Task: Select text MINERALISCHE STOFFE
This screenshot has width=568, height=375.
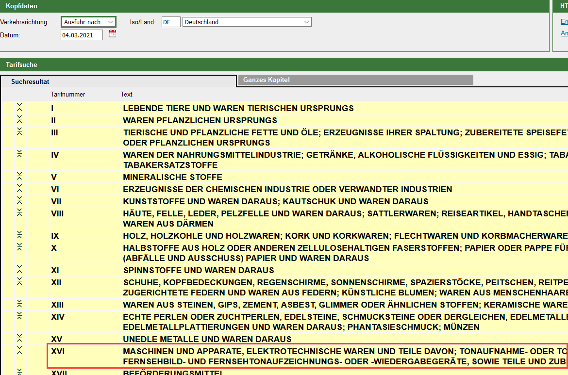Action: point(172,177)
